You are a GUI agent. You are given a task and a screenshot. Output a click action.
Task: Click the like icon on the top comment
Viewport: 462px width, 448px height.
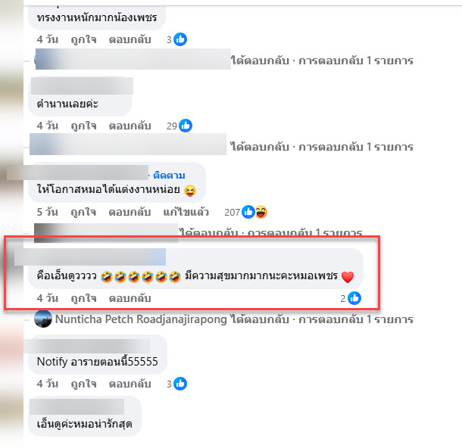(x=180, y=39)
